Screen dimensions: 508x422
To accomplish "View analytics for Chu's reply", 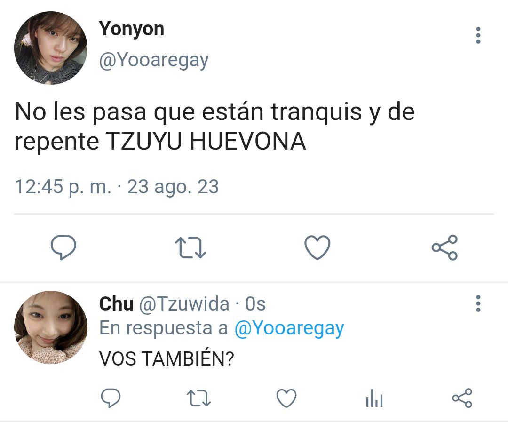I will 374,398.
